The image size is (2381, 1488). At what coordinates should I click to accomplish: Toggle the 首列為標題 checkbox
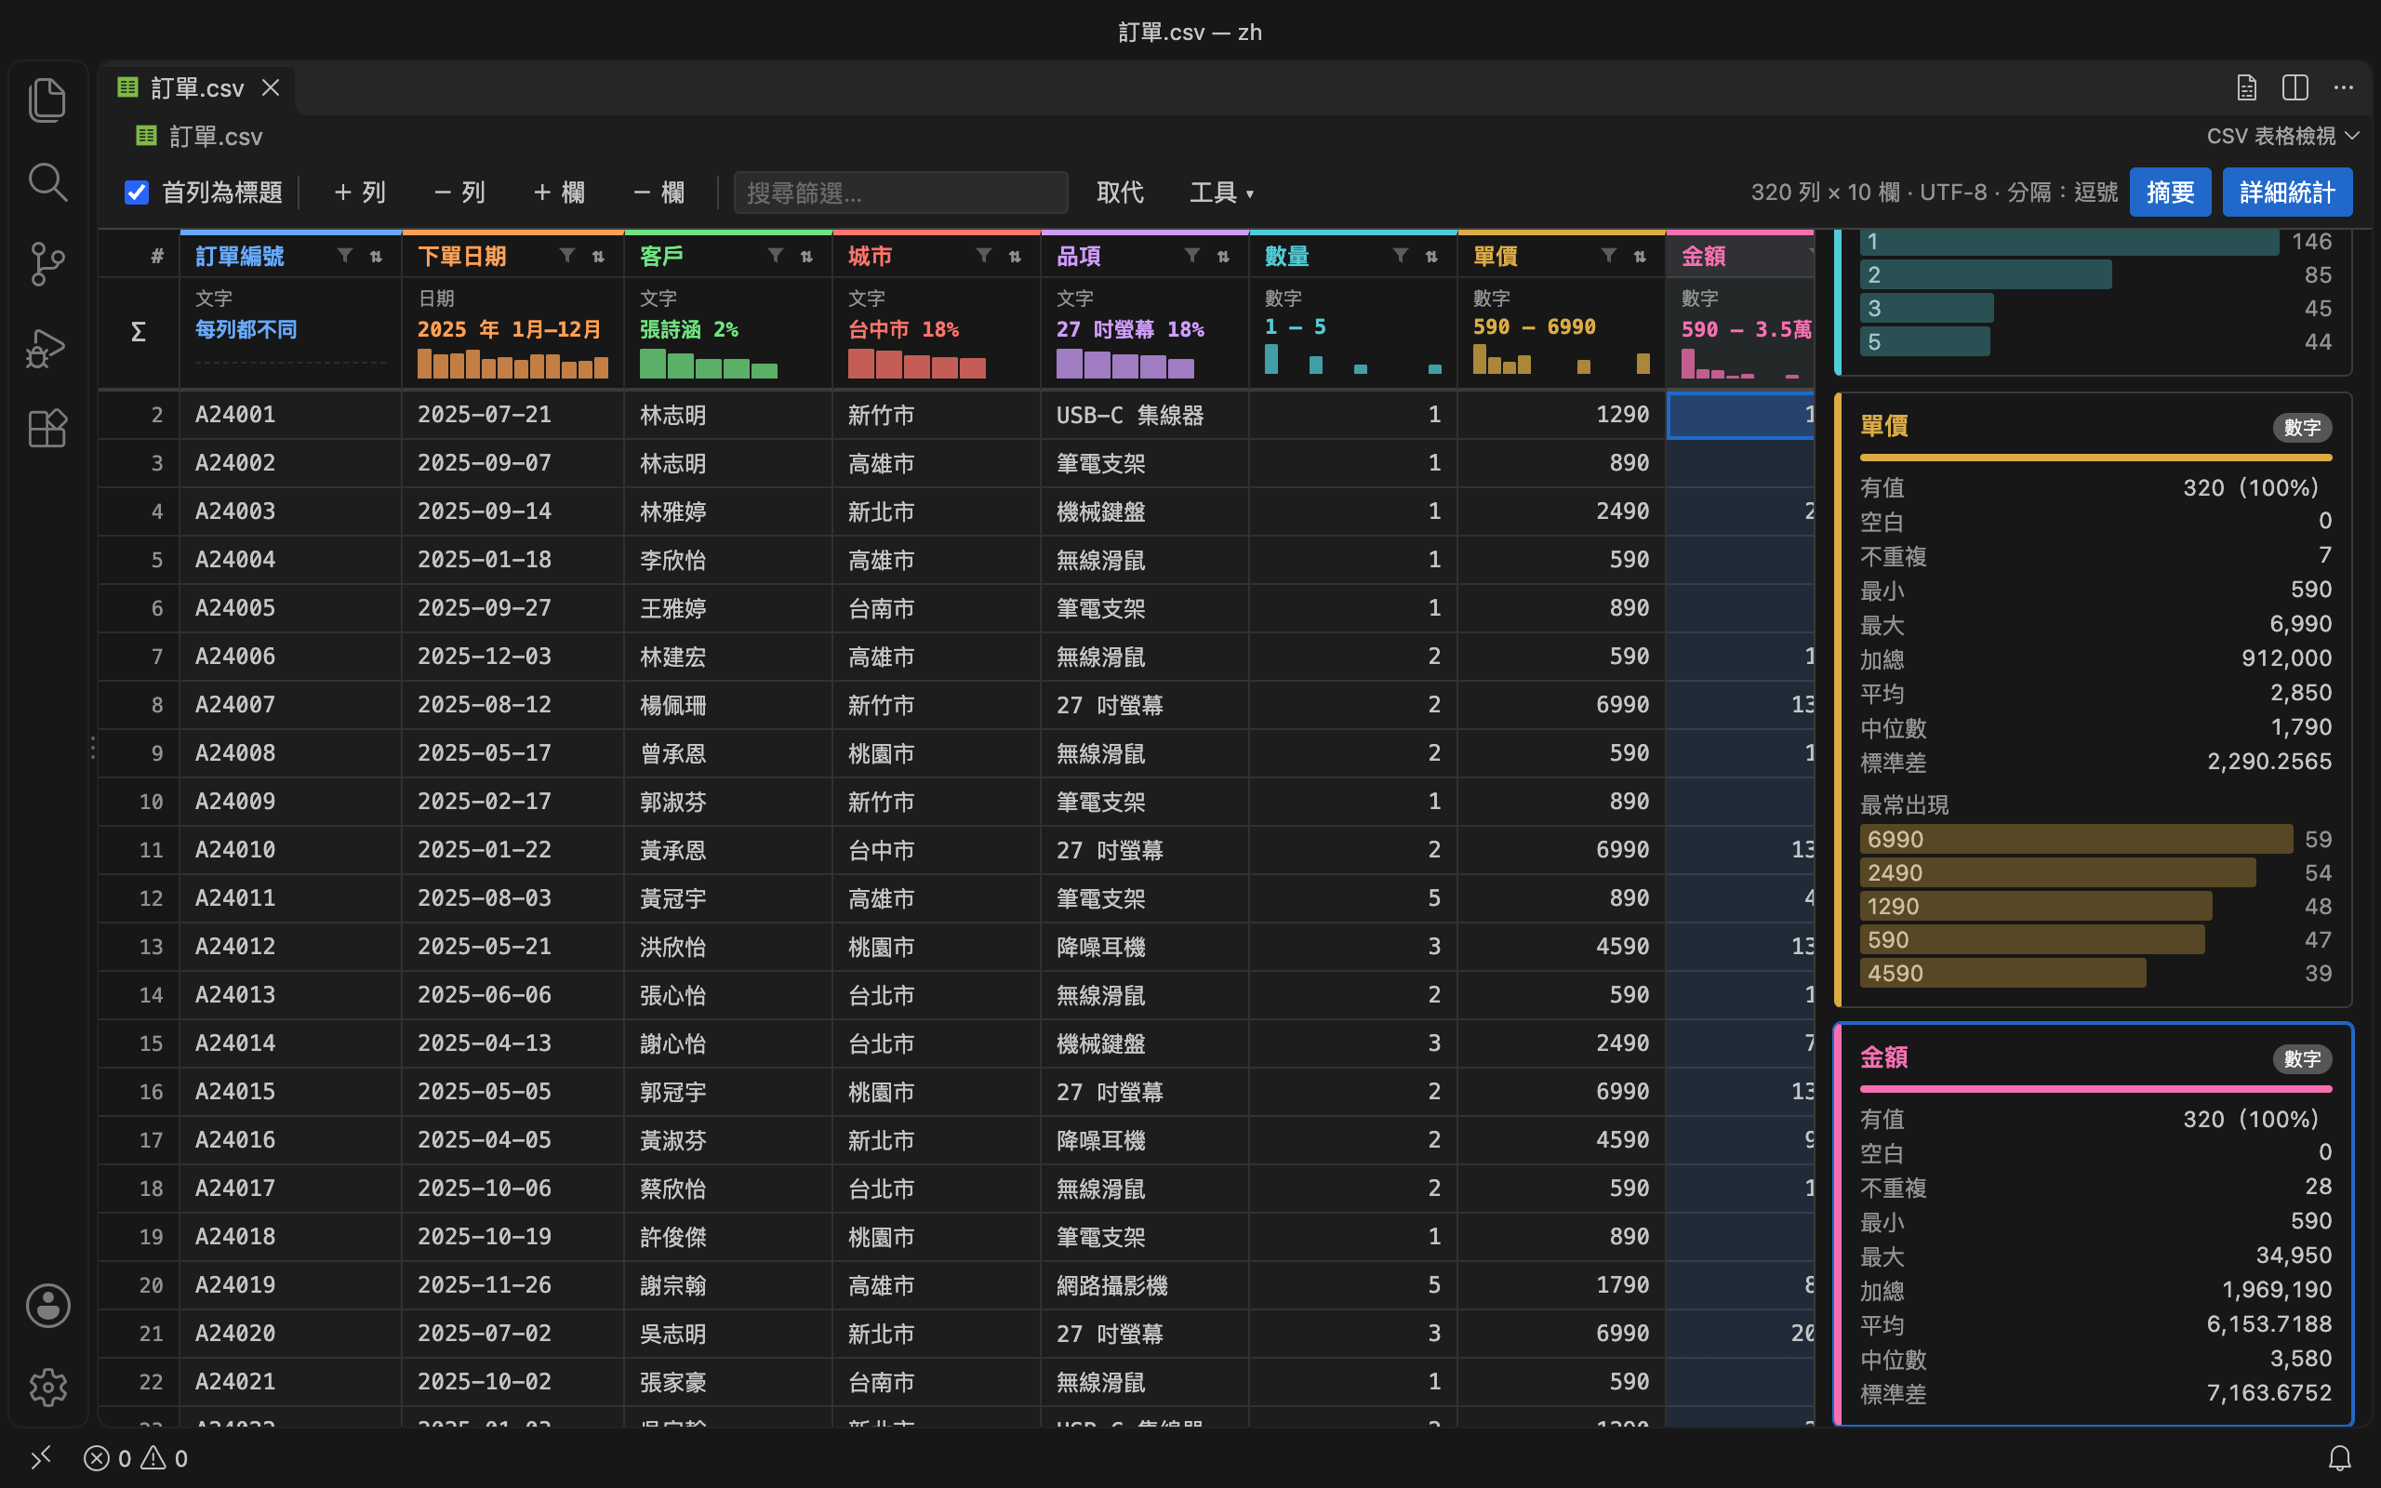137,192
